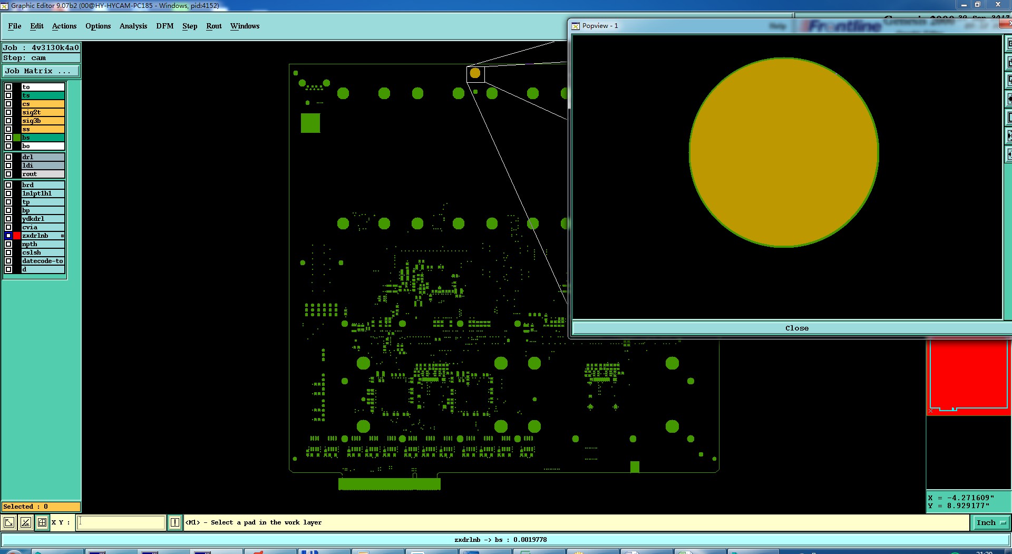
Task: Toggle visibility checkbox for layer drl
Action: click(8, 157)
